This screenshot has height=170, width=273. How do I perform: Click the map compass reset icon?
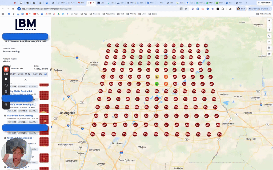[269, 30]
